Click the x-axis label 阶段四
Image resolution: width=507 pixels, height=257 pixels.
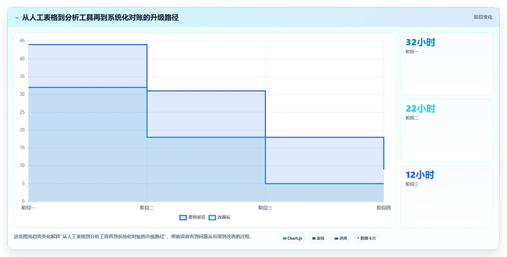click(x=384, y=208)
